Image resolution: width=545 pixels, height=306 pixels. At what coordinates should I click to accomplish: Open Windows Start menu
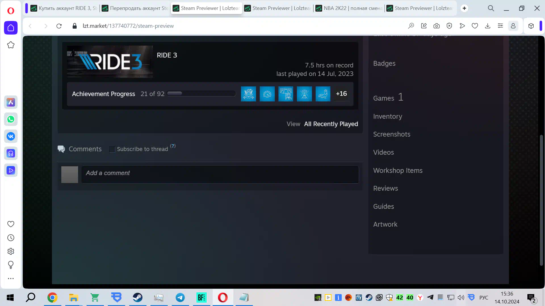click(10, 297)
